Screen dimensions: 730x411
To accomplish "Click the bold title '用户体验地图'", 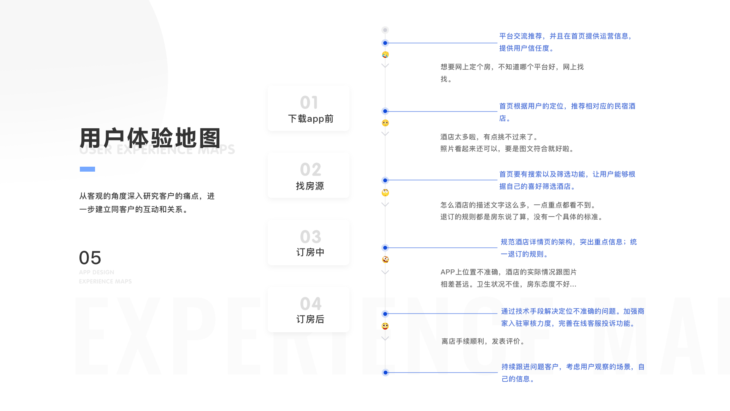I will click(151, 138).
